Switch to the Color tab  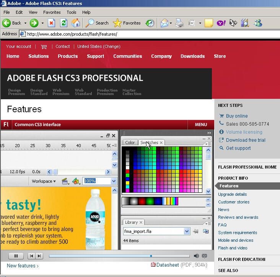(130, 143)
